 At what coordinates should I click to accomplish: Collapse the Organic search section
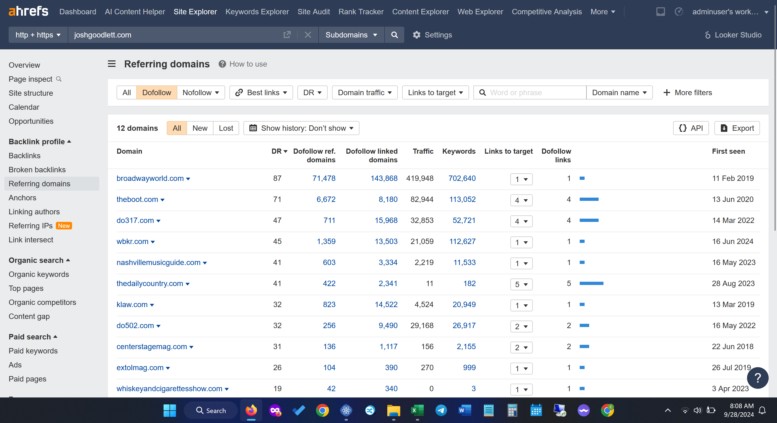click(39, 260)
